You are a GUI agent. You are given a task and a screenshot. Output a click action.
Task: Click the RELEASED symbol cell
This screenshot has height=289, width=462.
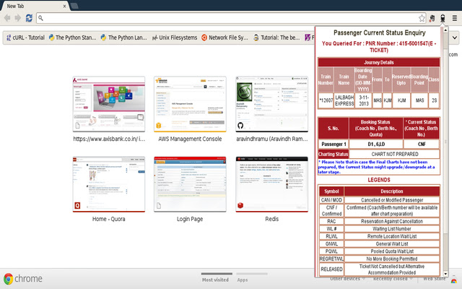pyautogui.click(x=331, y=269)
